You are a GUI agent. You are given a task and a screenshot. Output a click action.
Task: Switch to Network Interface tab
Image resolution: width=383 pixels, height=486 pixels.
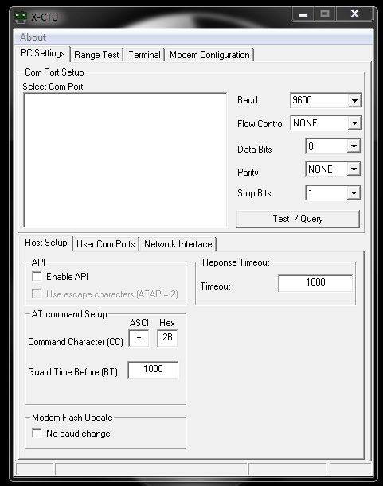click(x=178, y=244)
